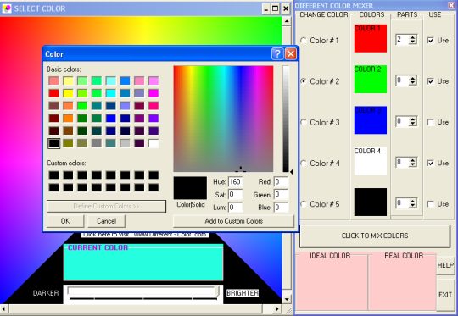The height and width of the screenshot is (316, 458).
Task: Select the Color #1 radio button
Action: tap(304, 41)
